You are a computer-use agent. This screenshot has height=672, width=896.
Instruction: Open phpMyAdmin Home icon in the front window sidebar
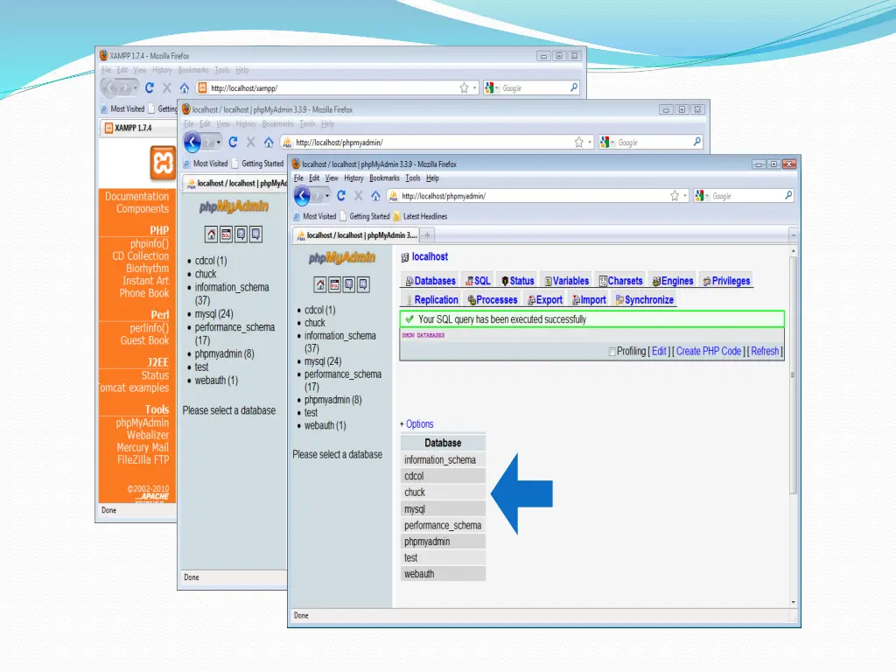click(x=320, y=284)
